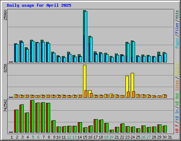Viewport: 181px width, 141px height.
Task: Click day 16 cyan files bar
Action: click(91, 50)
